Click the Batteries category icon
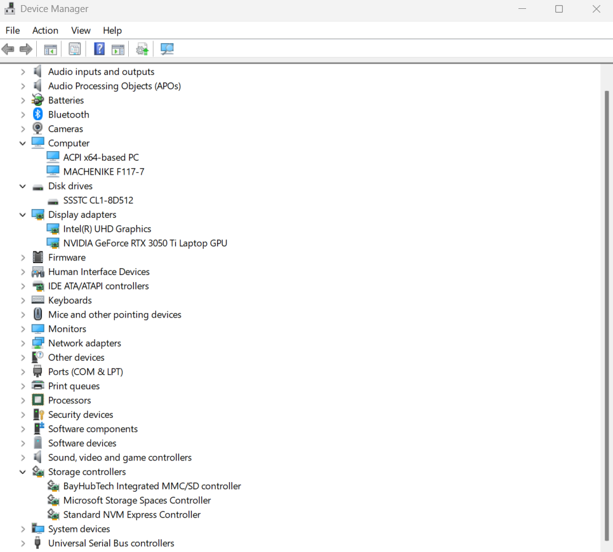Screen dimensions: 613x552 (x=37, y=100)
